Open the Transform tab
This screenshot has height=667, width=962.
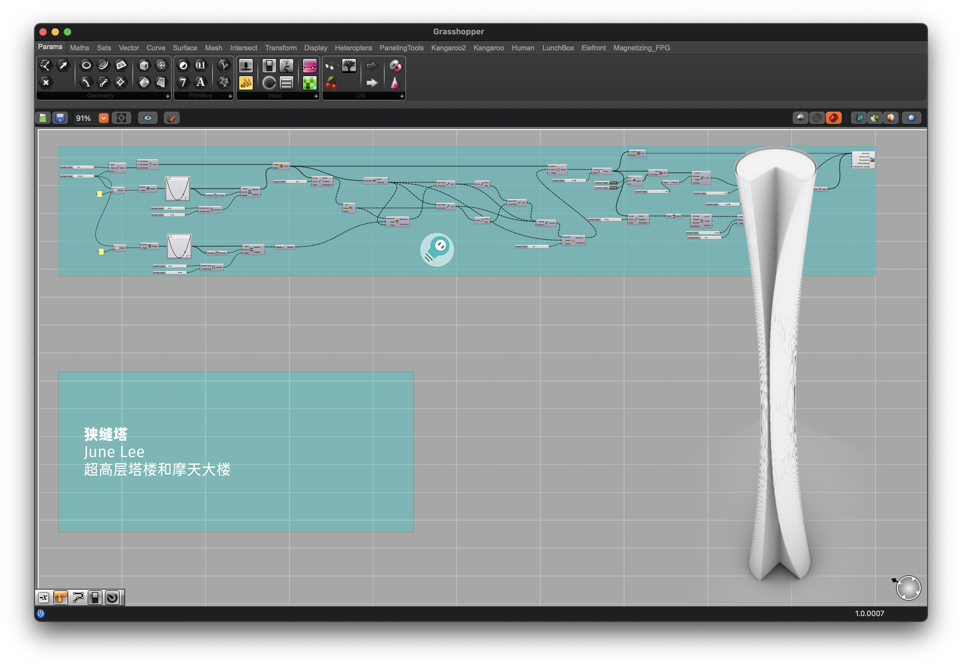click(280, 48)
